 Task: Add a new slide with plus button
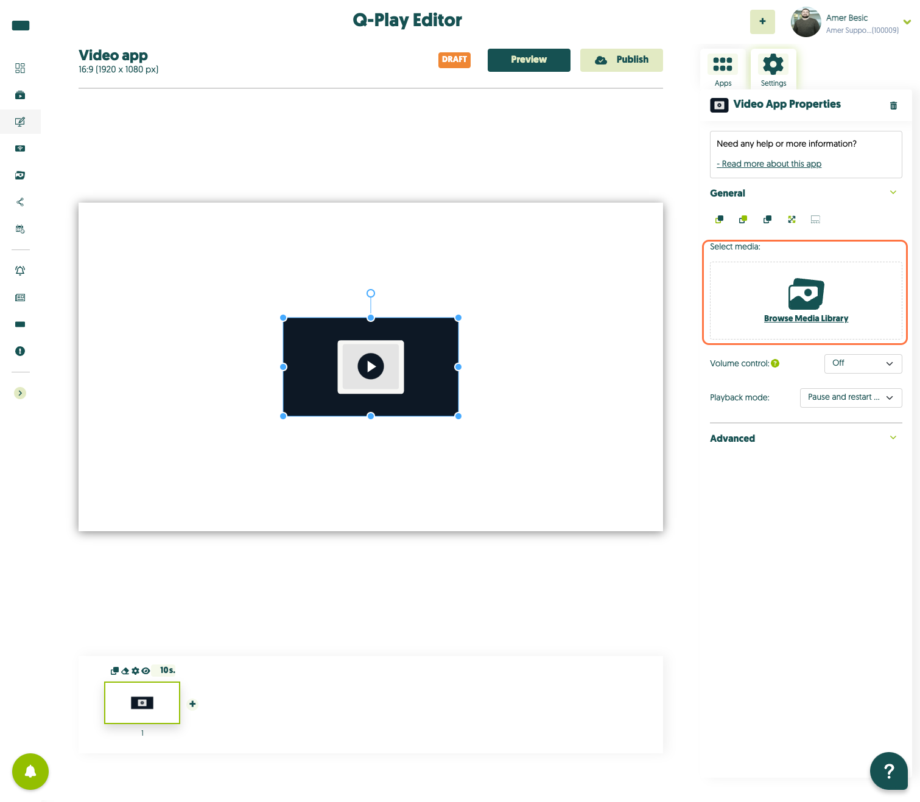tap(192, 704)
